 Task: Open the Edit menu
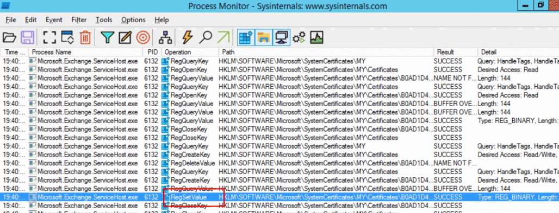pyautogui.click(x=30, y=20)
